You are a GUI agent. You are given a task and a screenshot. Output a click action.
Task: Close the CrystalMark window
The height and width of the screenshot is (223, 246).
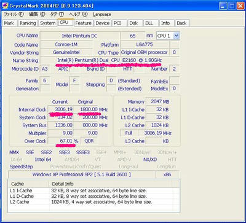pos(240,6)
